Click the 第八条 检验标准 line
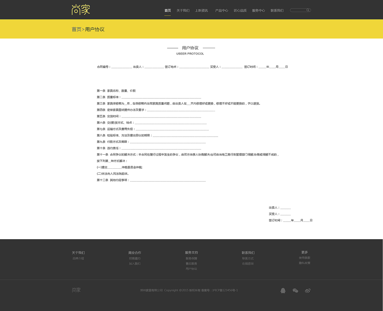383x311 pixels. coord(157,135)
